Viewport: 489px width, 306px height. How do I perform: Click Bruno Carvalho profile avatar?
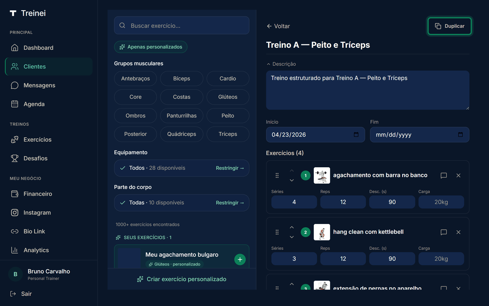(x=15, y=274)
